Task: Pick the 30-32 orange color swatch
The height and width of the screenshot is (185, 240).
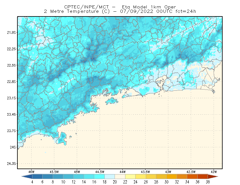Action: coord(172,177)
